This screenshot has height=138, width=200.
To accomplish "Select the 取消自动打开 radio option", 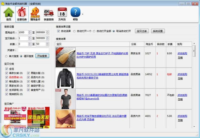I will [x=114, y=31].
